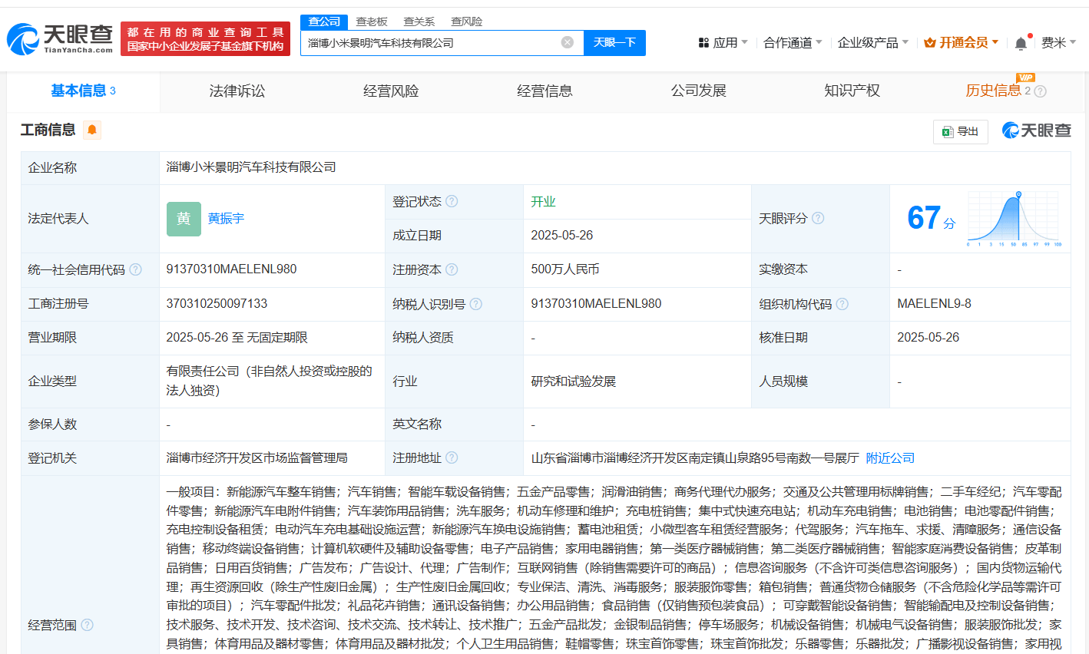Open the 开通会员 membership dropdown
This screenshot has height=654, width=1089.
coord(962,43)
